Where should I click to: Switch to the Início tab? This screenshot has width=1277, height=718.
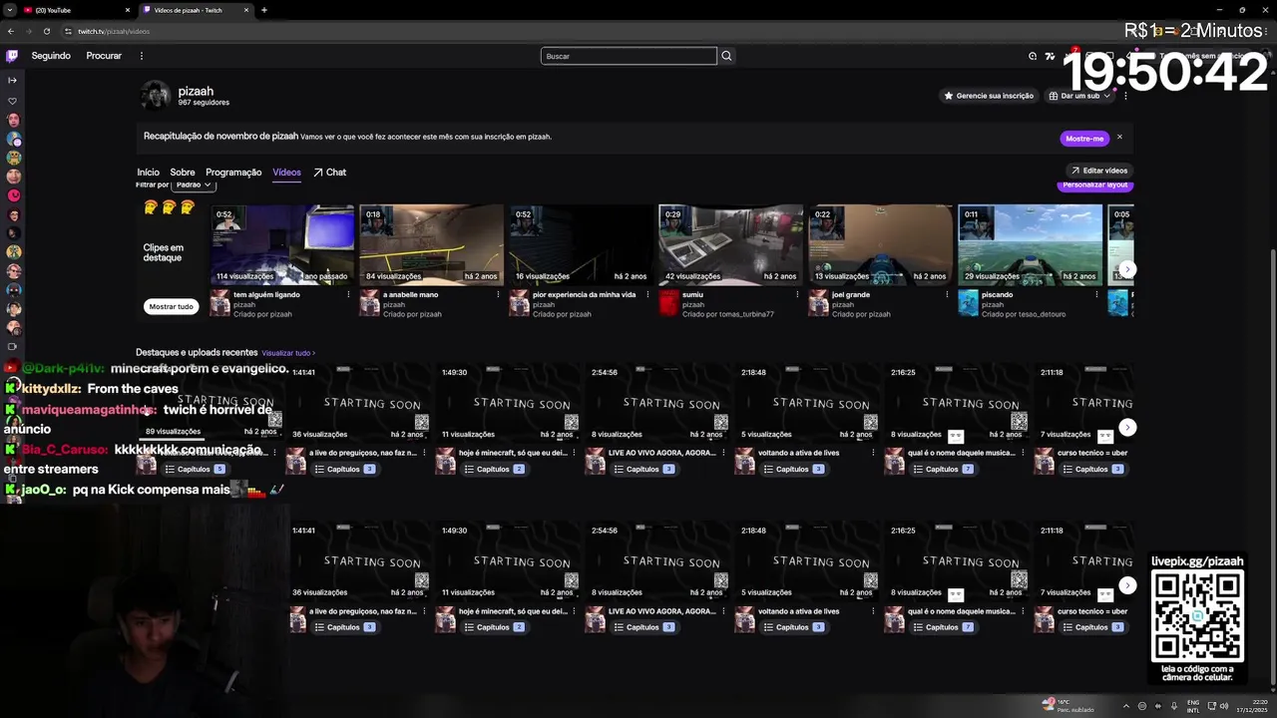tap(148, 173)
